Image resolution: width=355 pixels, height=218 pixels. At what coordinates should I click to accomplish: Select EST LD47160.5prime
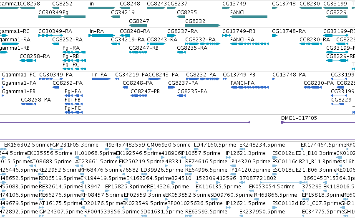196,149
